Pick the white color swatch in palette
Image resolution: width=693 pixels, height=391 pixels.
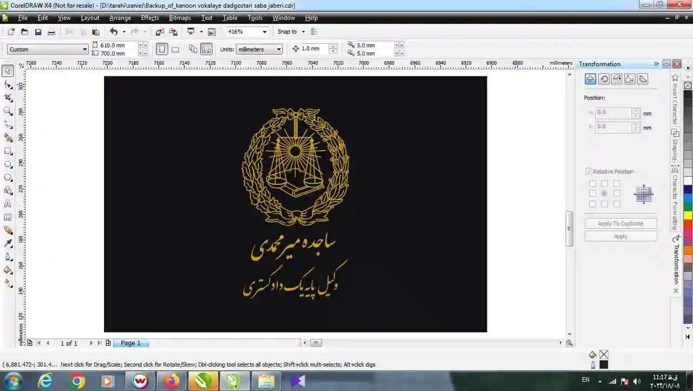[688, 181]
